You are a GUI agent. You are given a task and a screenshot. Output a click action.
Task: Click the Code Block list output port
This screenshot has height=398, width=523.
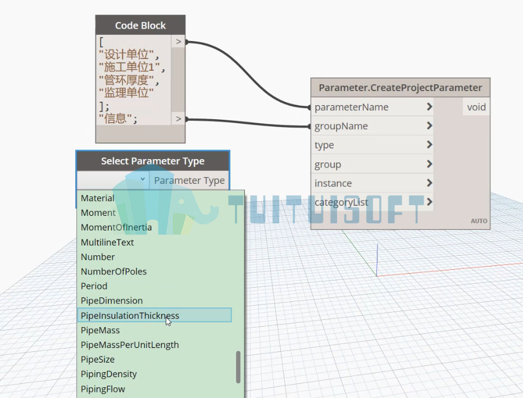(x=179, y=42)
